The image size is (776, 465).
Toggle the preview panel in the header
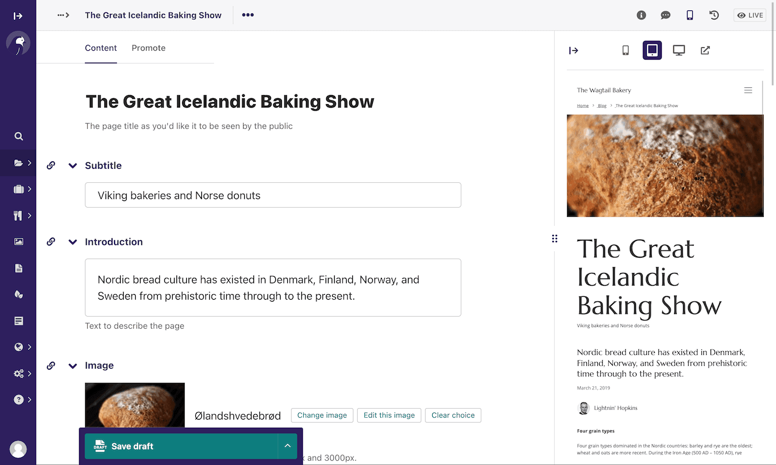pyautogui.click(x=690, y=15)
